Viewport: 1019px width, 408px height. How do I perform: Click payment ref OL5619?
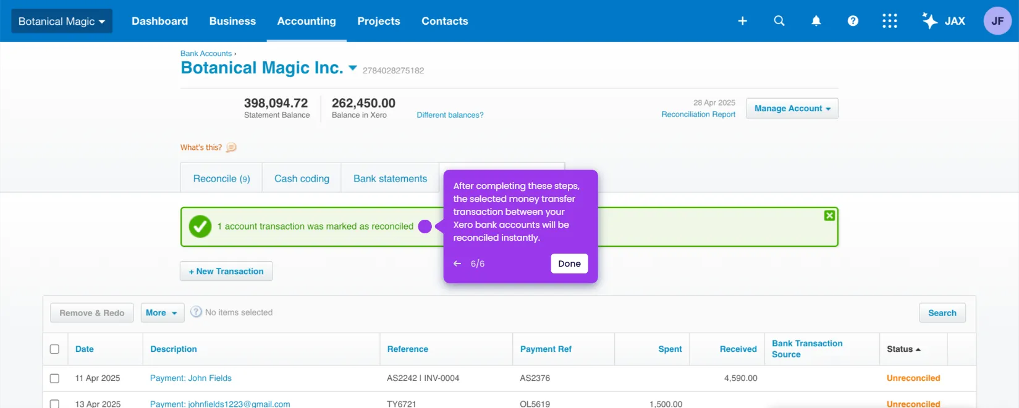[x=535, y=404]
